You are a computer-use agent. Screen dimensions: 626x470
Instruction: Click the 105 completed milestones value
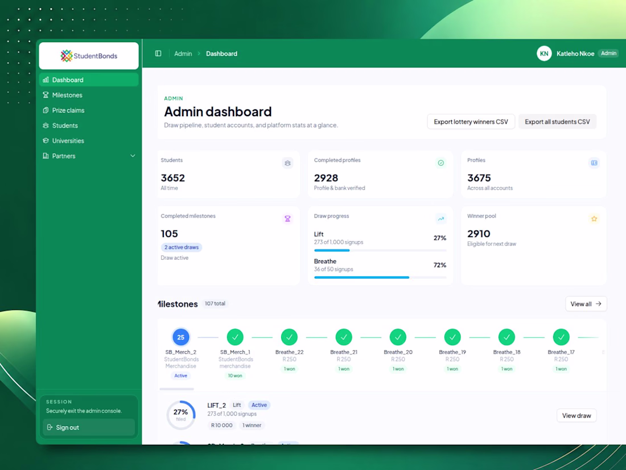tap(169, 234)
